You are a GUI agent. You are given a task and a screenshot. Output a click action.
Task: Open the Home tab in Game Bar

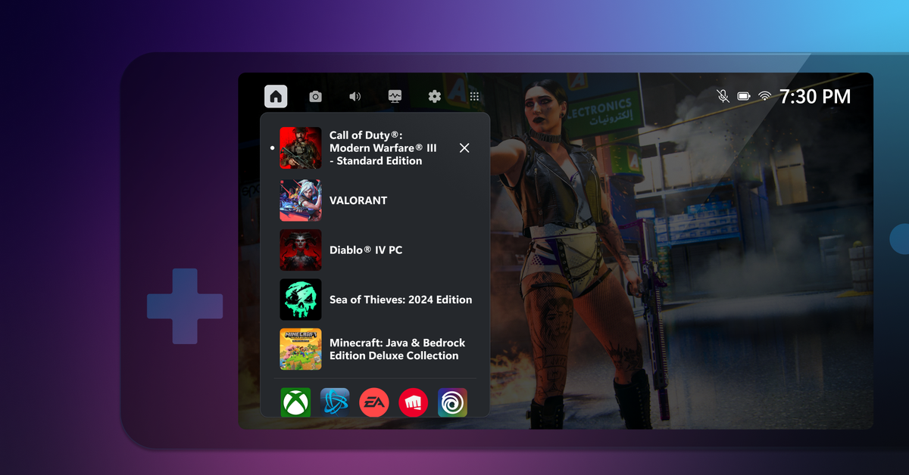click(276, 96)
